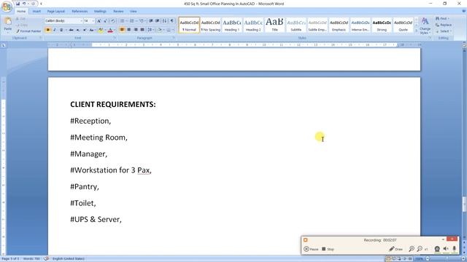This screenshot has width=467, height=262.
Task: Apply bullet list
Action: point(122,21)
